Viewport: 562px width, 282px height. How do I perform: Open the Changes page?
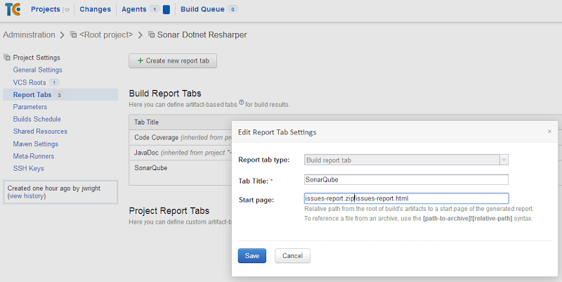tap(95, 9)
